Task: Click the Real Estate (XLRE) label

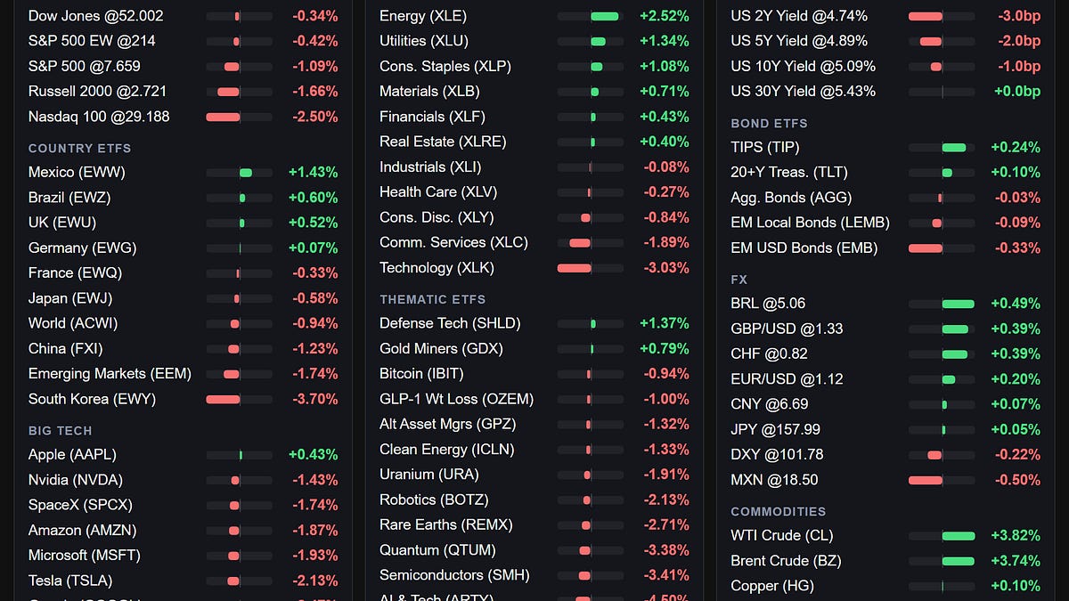Action: click(x=443, y=142)
